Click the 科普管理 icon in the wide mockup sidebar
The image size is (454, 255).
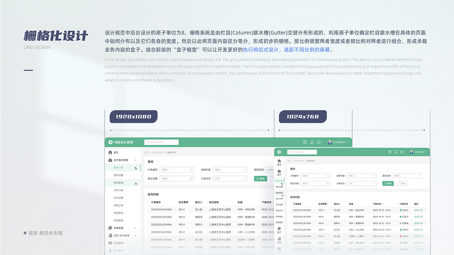110,228
